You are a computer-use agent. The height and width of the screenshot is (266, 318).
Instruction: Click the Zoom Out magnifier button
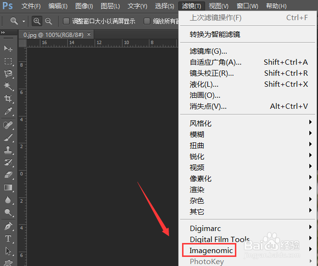(49, 21)
